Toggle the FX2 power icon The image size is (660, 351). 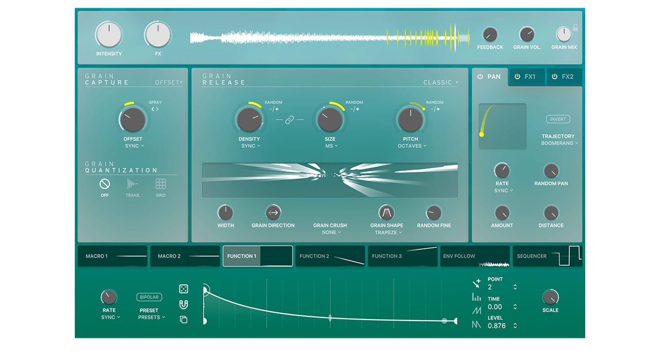point(555,76)
